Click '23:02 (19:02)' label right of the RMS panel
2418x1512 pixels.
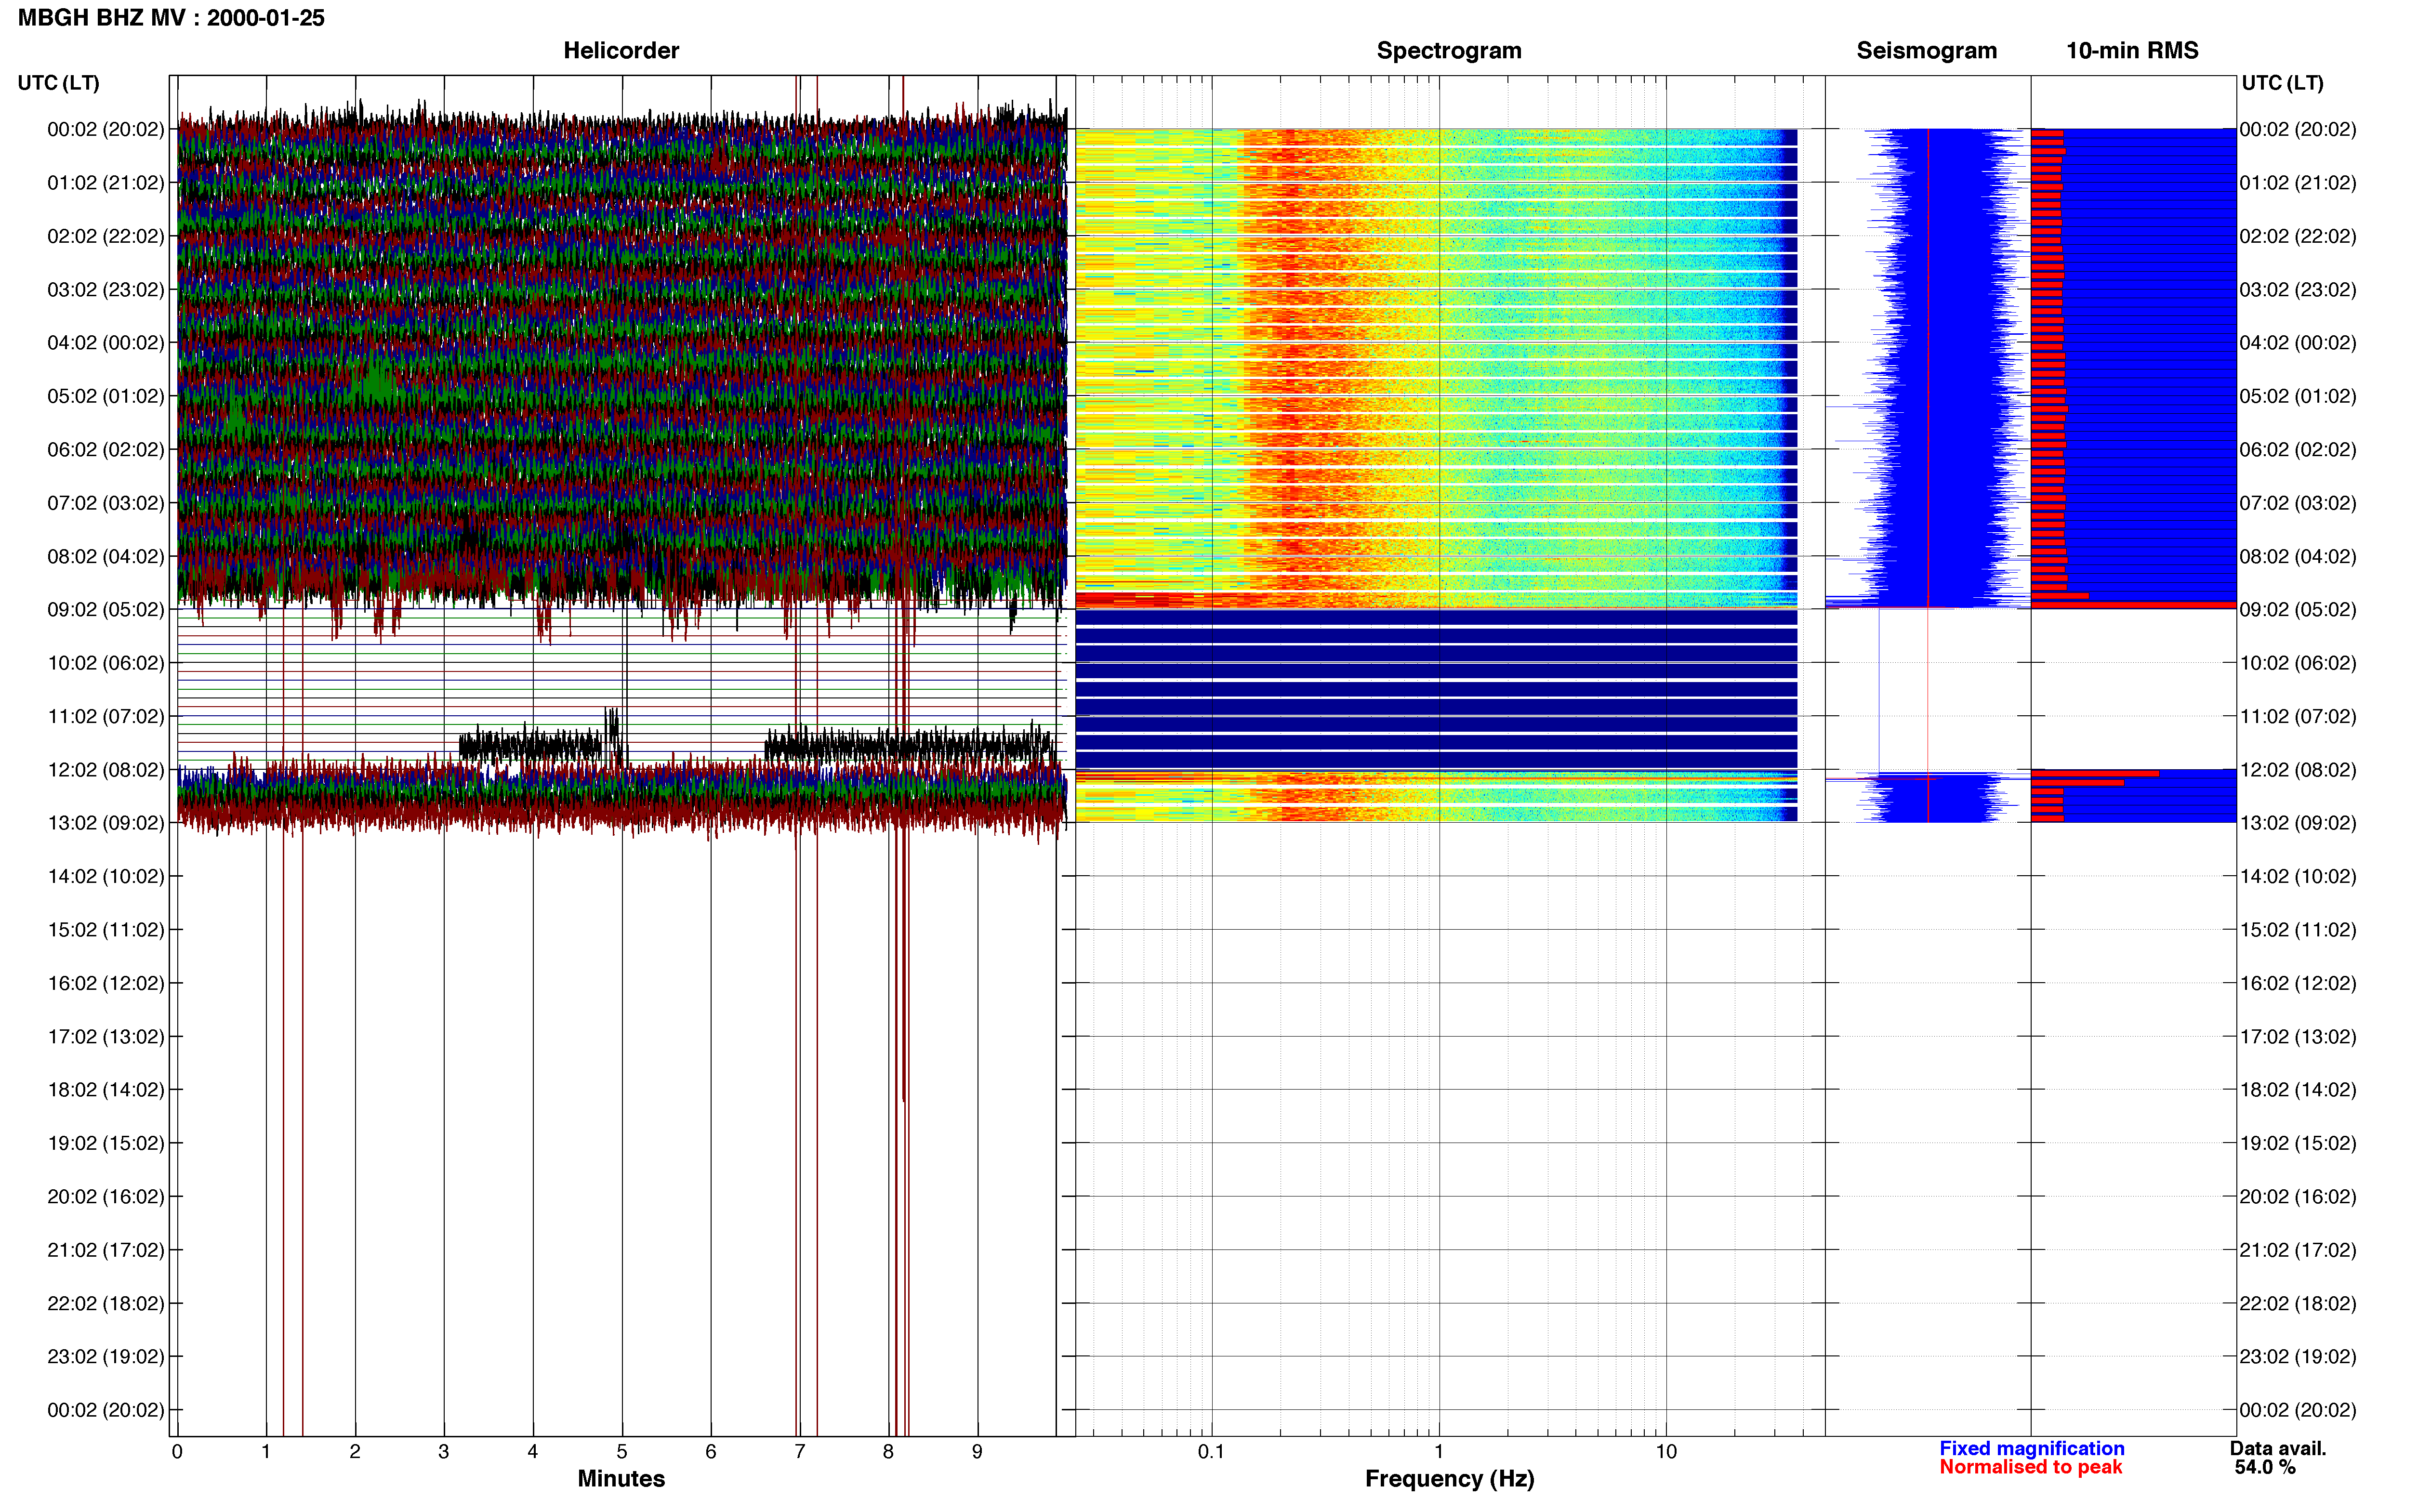(x=2298, y=1357)
